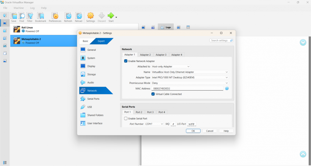Click the Kali Linux VM icon

pos(17,29)
